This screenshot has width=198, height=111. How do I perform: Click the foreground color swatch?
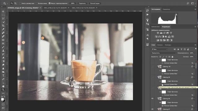click(x=2, y=99)
